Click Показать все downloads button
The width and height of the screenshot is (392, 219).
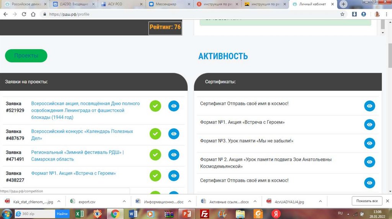(367, 201)
